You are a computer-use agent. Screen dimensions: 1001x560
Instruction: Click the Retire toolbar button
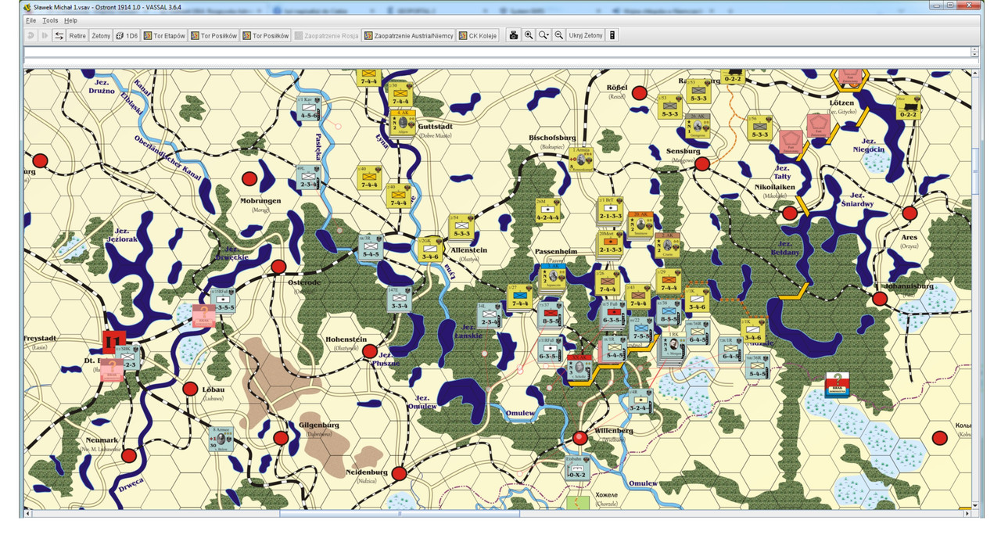click(77, 36)
